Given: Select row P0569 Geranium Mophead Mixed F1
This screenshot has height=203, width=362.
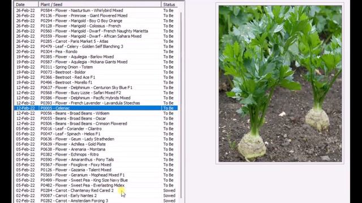Looking at the screenshot, I should [x=96, y=175].
